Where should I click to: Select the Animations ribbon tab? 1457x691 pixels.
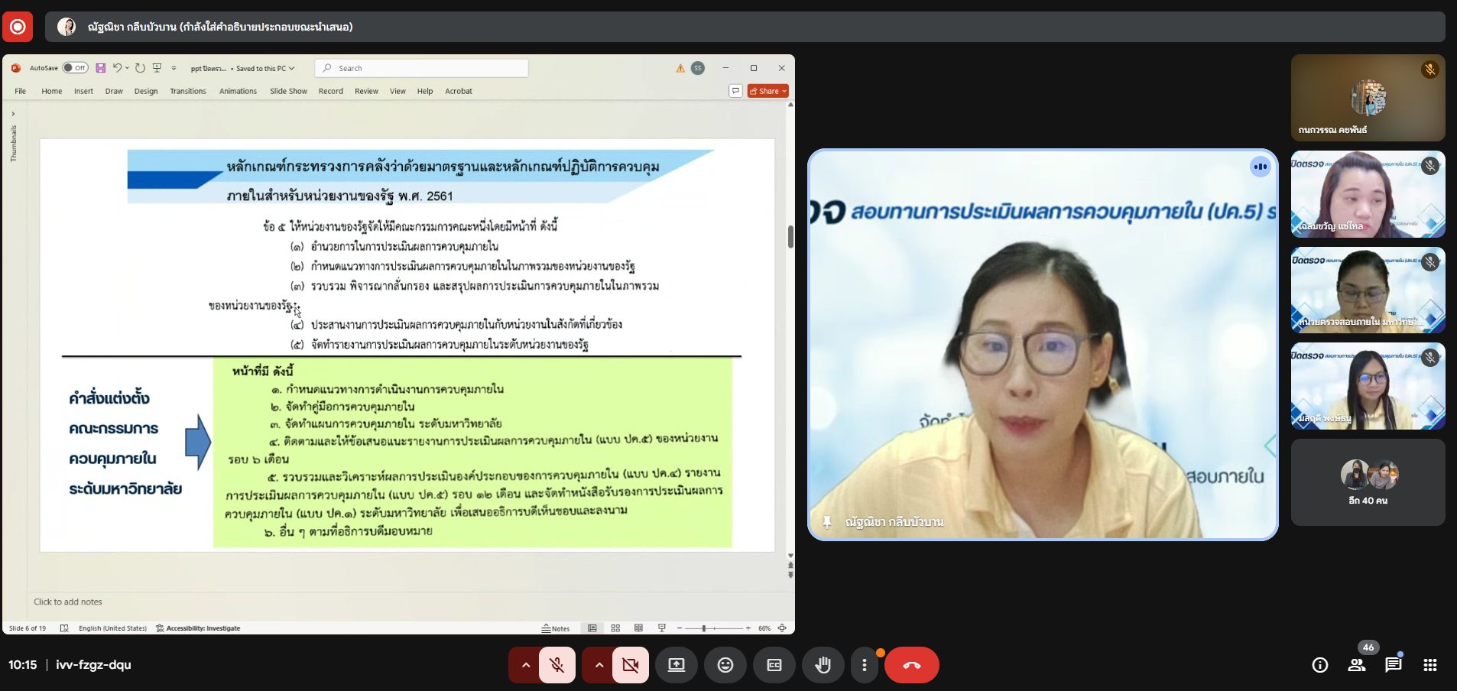[238, 91]
